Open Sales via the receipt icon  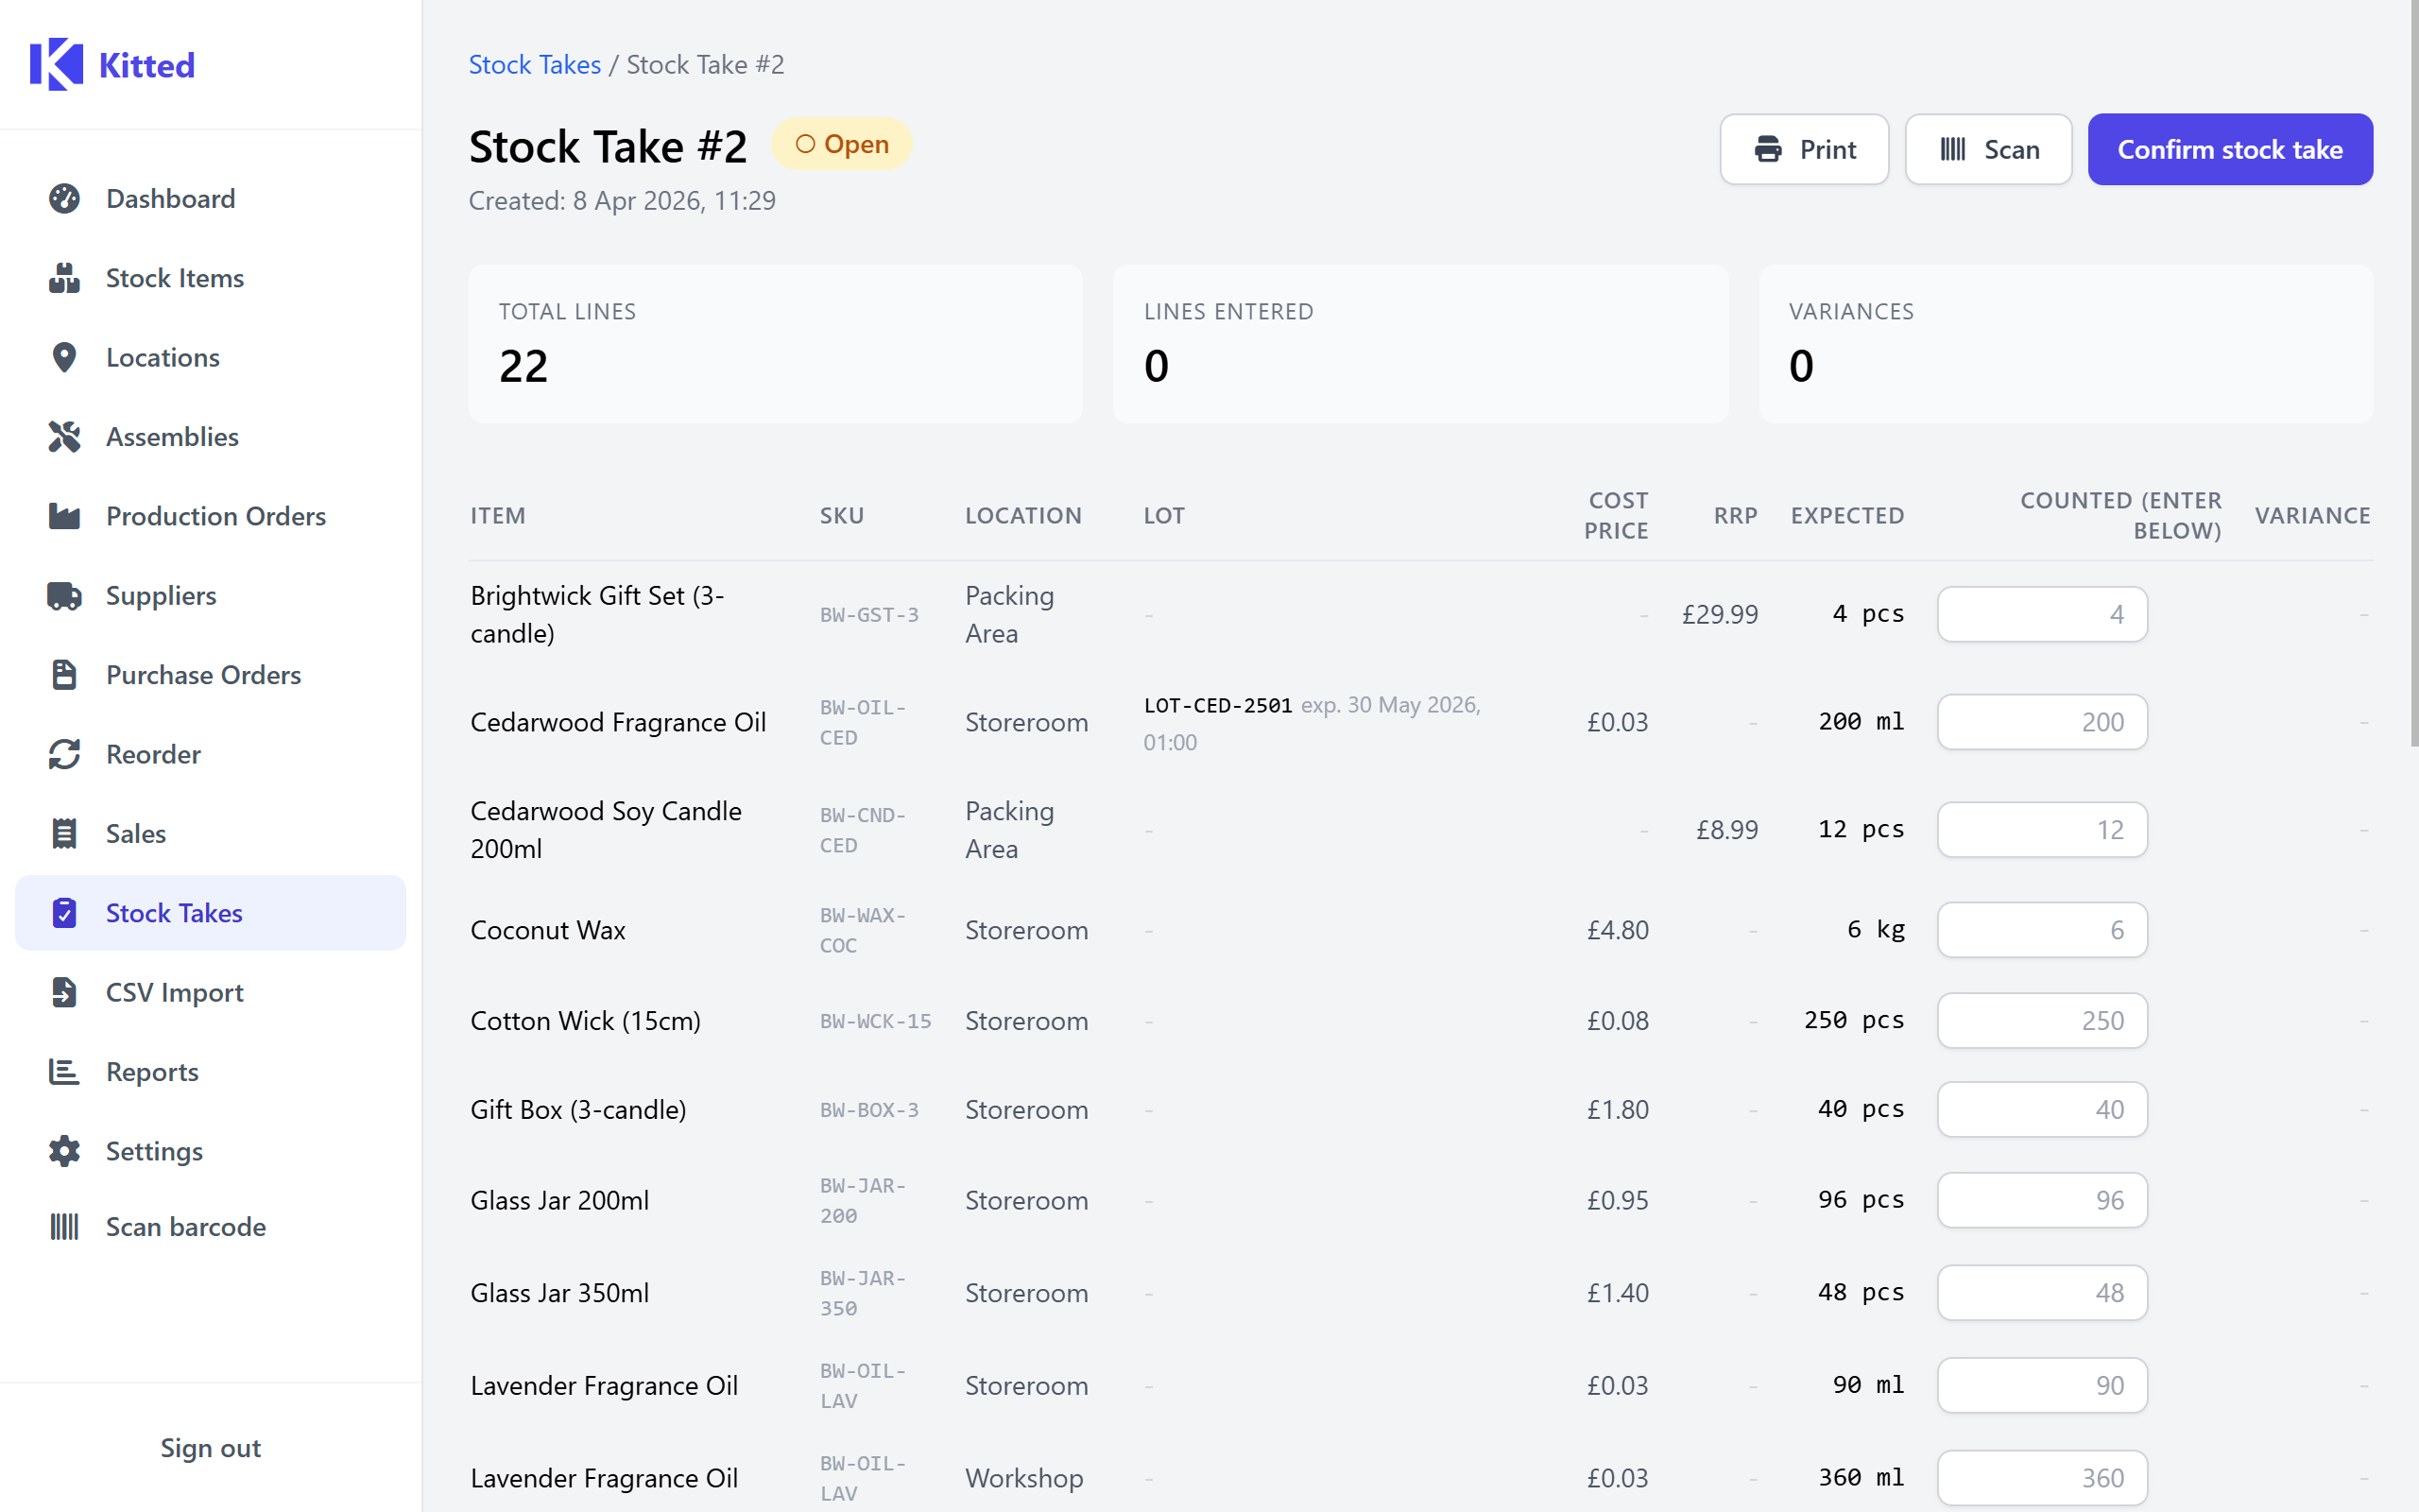(x=65, y=833)
